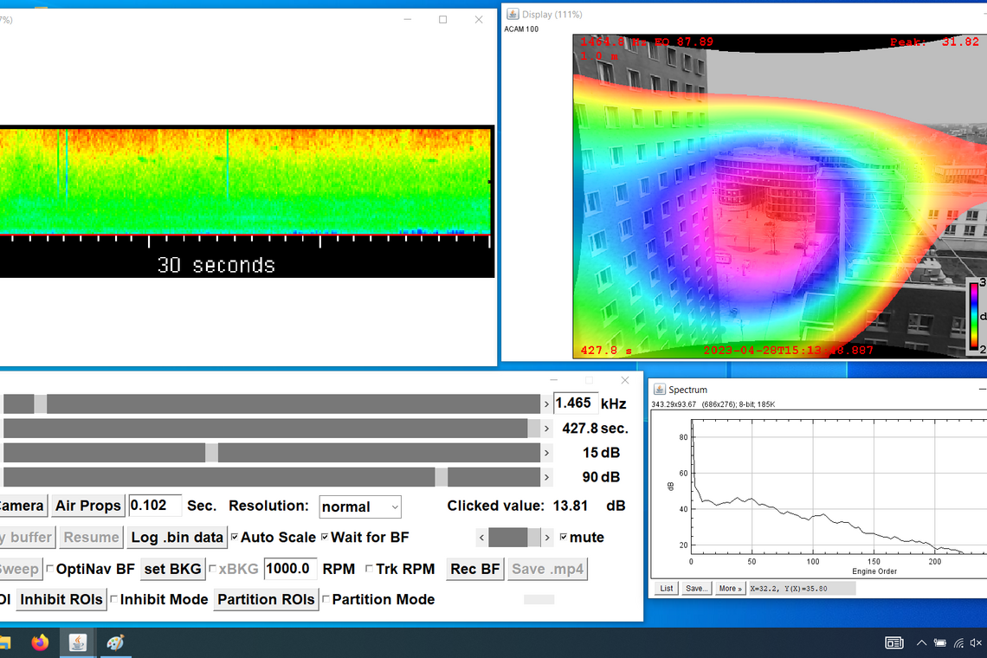Click the Java app taskbar icon
The width and height of the screenshot is (987, 658).
(x=78, y=642)
